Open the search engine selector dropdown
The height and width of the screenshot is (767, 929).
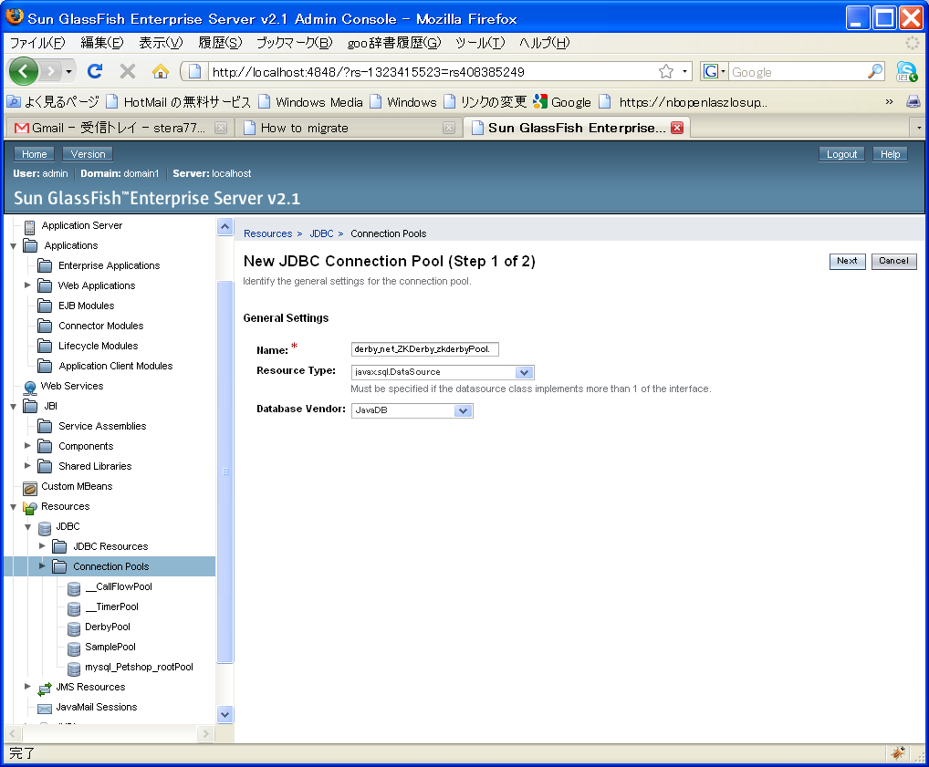715,72
